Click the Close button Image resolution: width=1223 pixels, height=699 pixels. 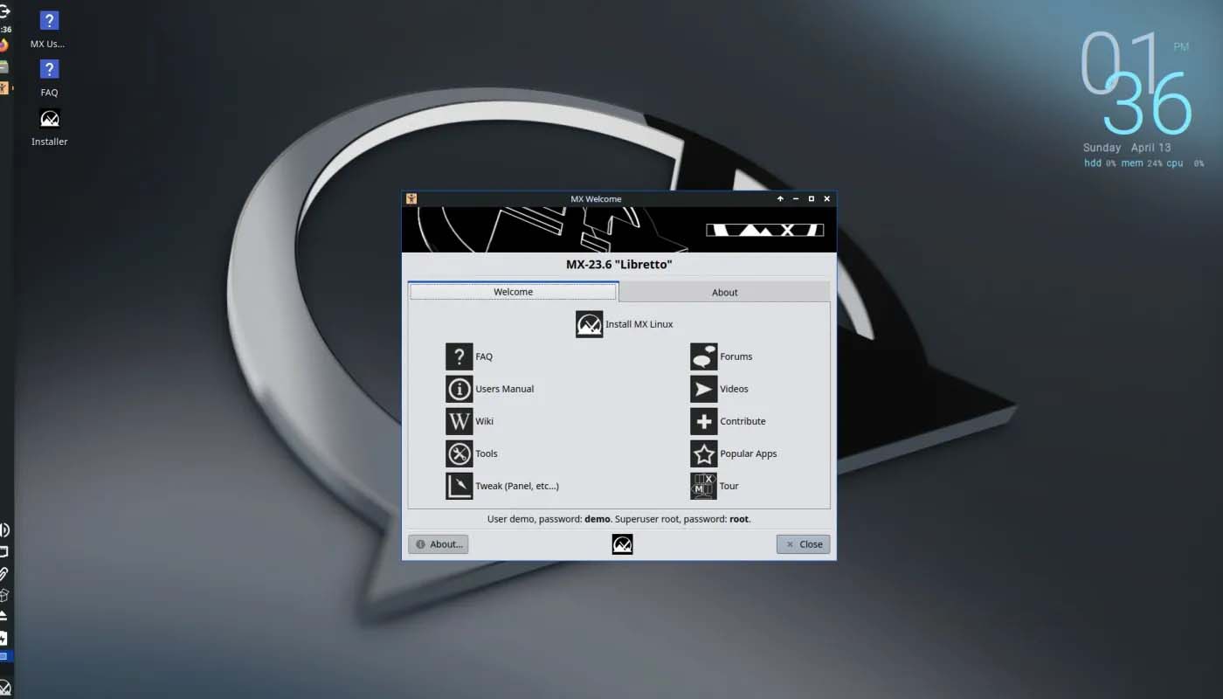click(803, 544)
